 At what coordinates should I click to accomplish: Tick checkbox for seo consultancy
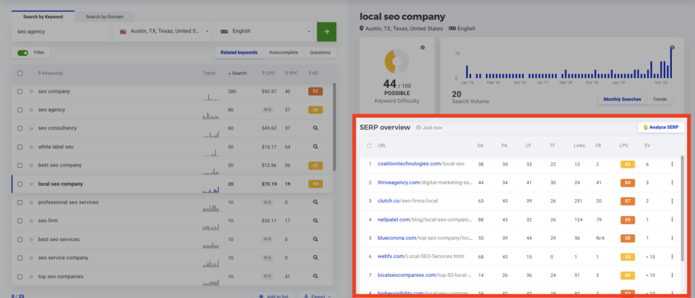pyautogui.click(x=20, y=128)
